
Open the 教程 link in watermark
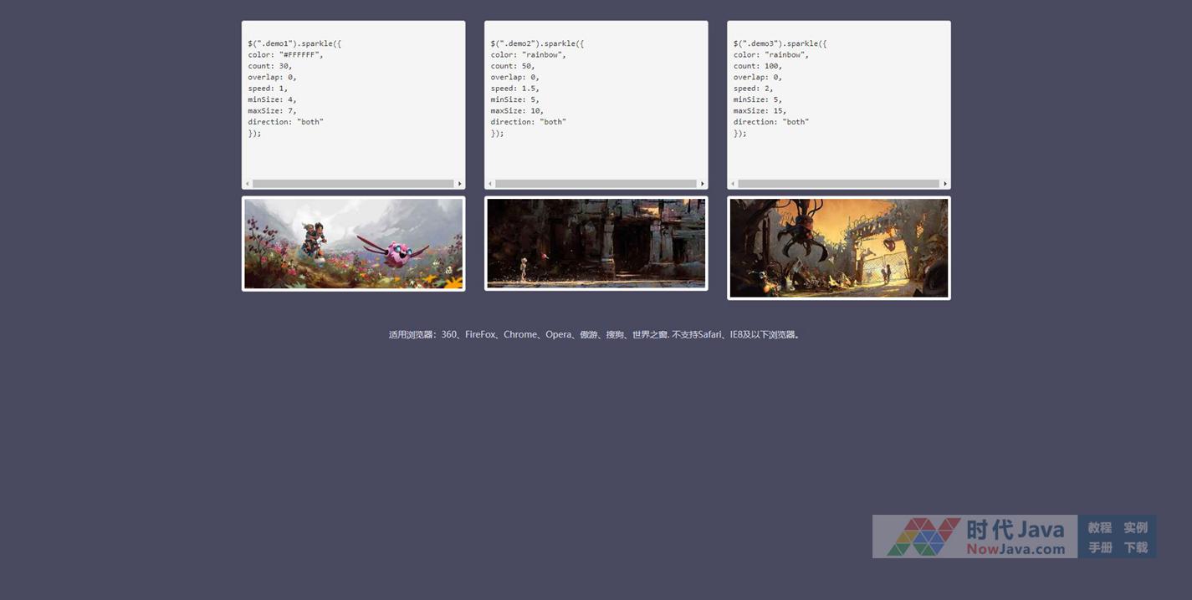pyautogui.click(x=1099, y=527)
